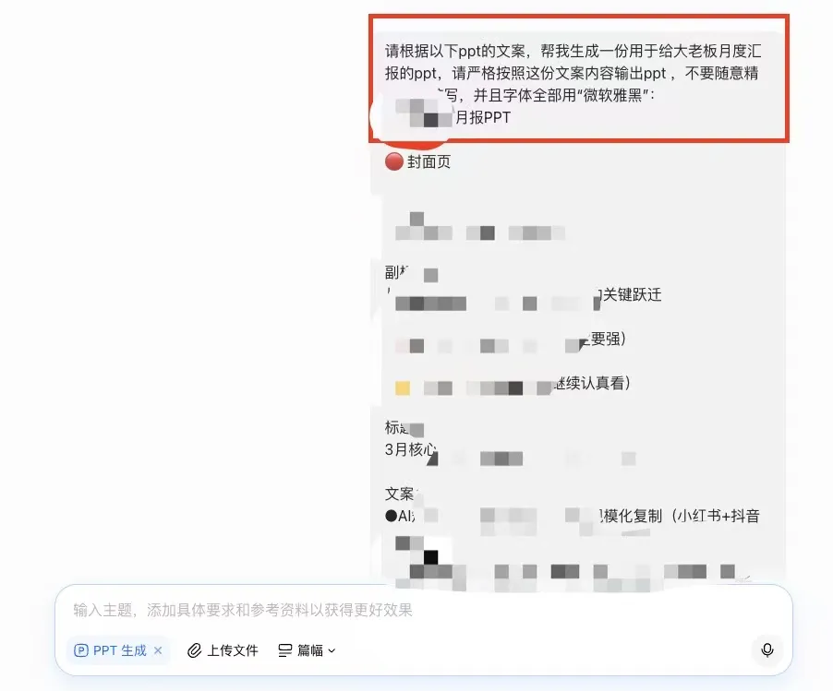Expand the 篇幅 dropdown chevron
Viewport: 833px width, 691px height.
pos(332,650)
